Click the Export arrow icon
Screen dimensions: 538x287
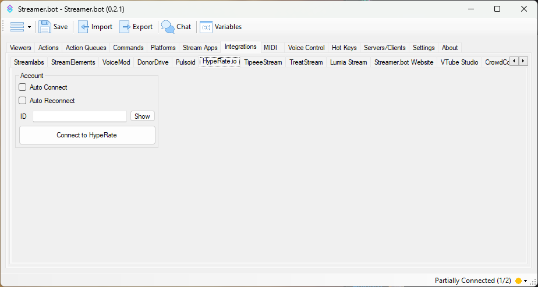[125, 27]
